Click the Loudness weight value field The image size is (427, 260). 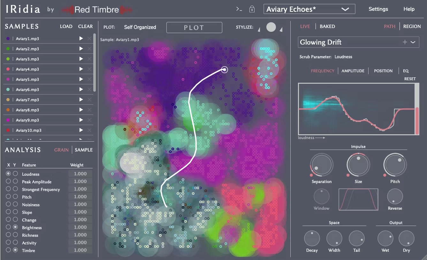tap(80, 174)
